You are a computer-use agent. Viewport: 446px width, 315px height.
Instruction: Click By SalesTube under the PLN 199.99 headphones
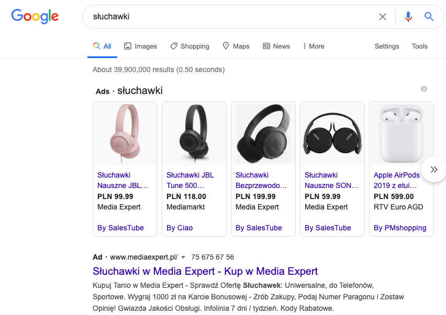pos(259,228)
